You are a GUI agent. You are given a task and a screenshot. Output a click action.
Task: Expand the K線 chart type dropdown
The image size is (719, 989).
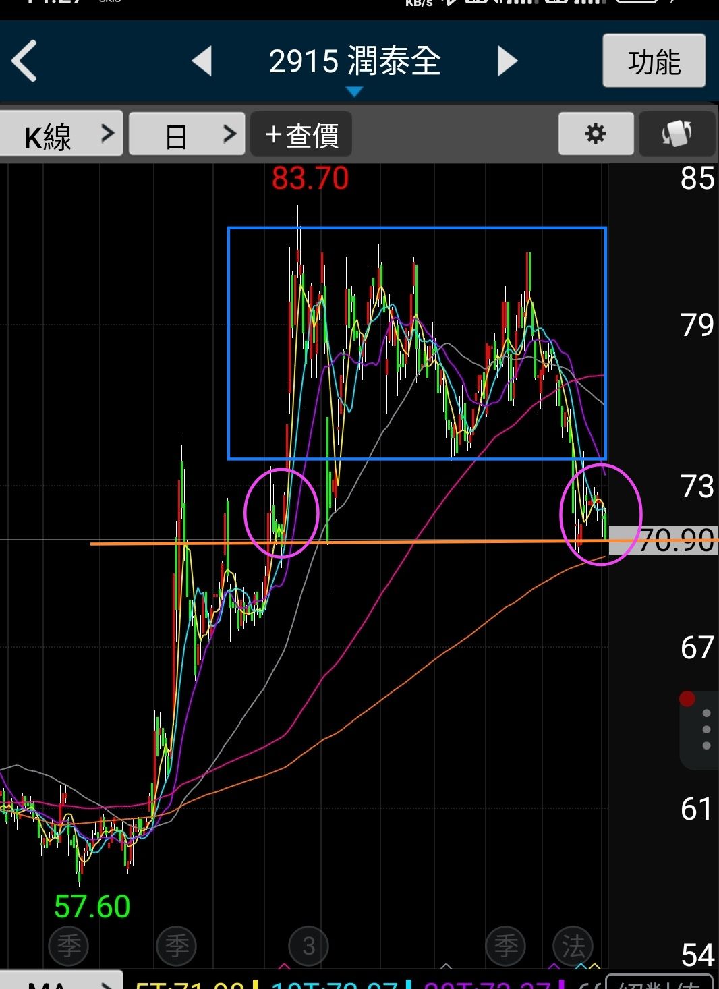pos(61,134)
